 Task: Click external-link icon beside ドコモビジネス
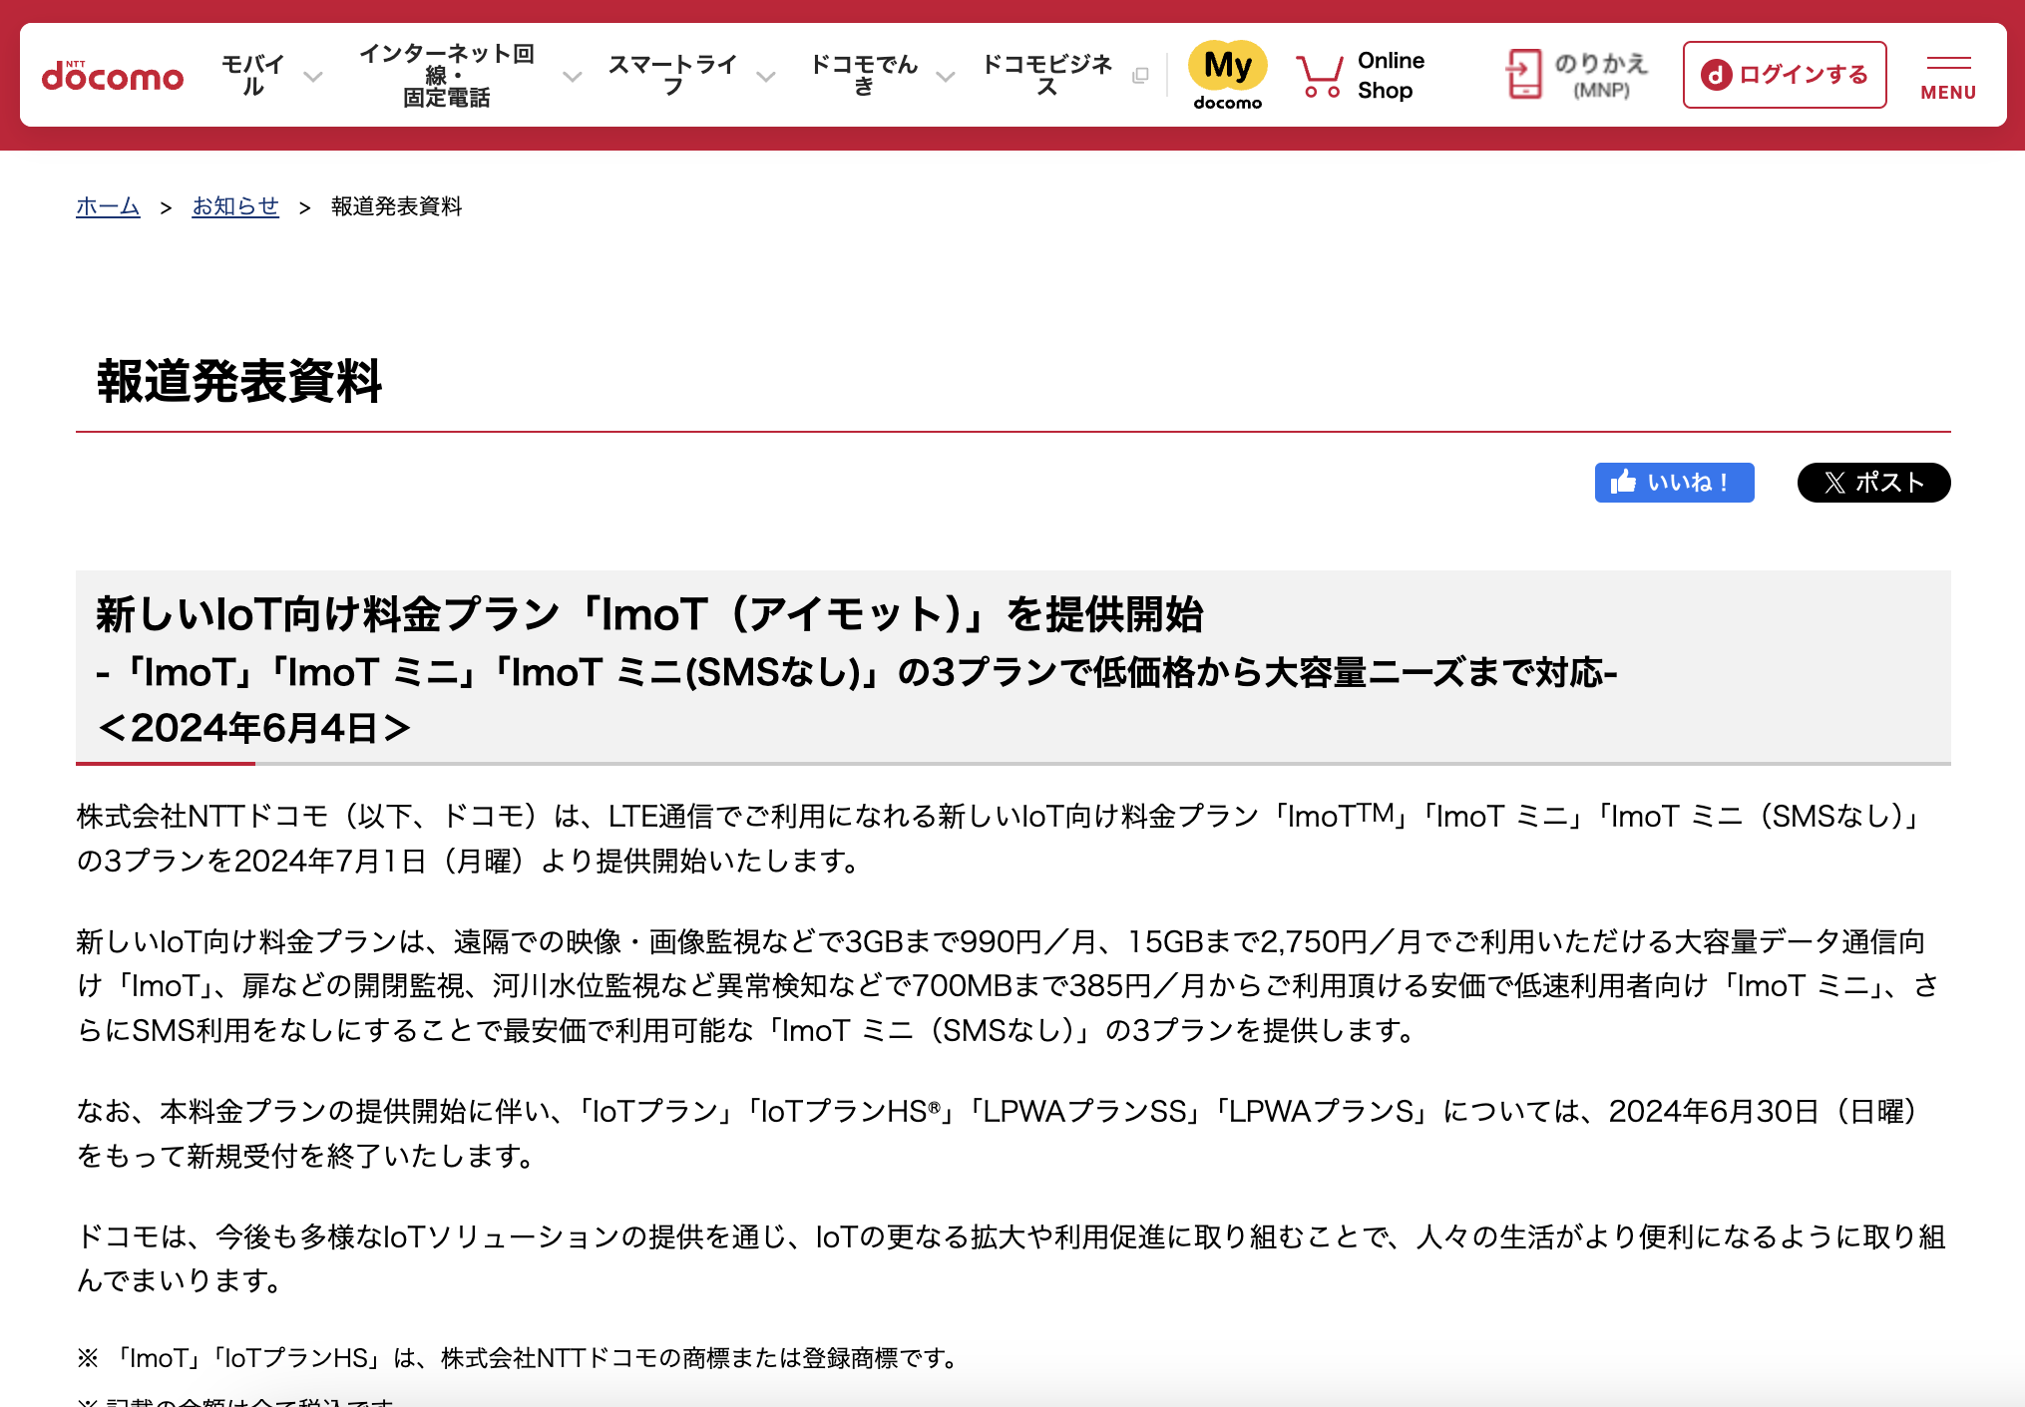[x=1138, y=76]
